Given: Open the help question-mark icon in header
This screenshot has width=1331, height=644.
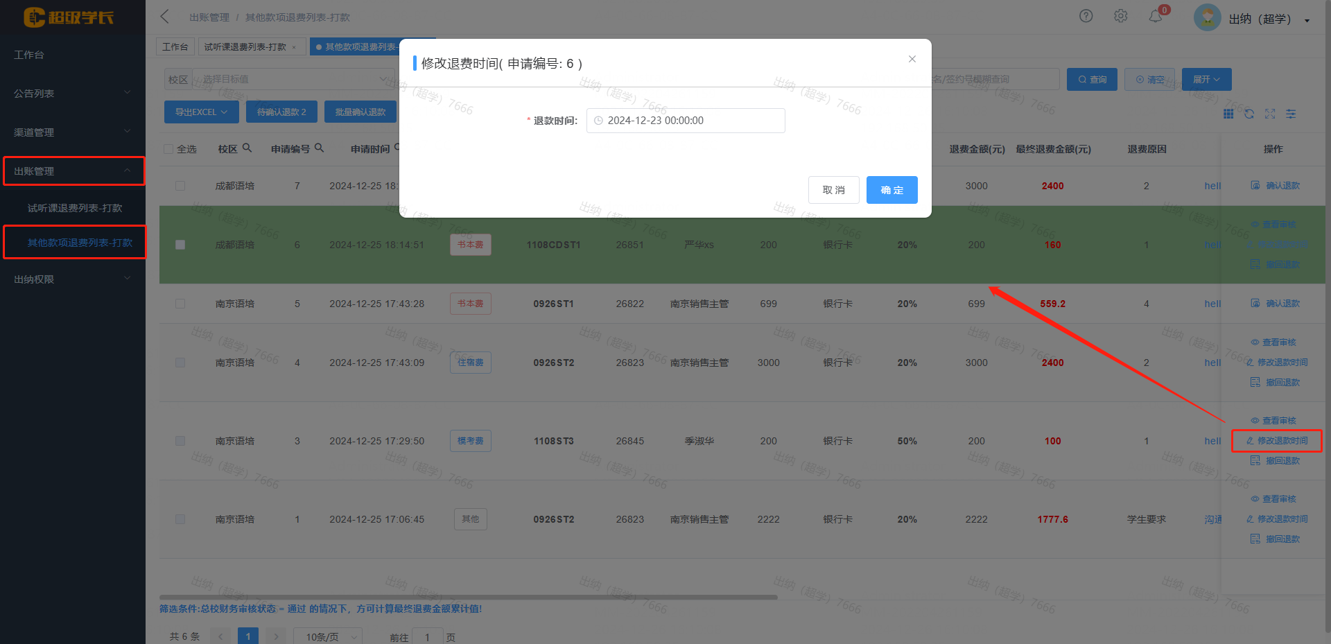Looking at the screenshot, I should pyautogui.click(x=1086, y=16).
